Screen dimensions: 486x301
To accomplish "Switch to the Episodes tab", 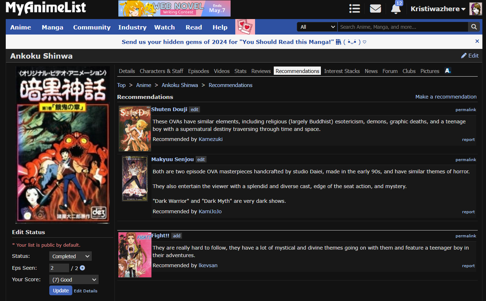I will (x=199, y=71).
